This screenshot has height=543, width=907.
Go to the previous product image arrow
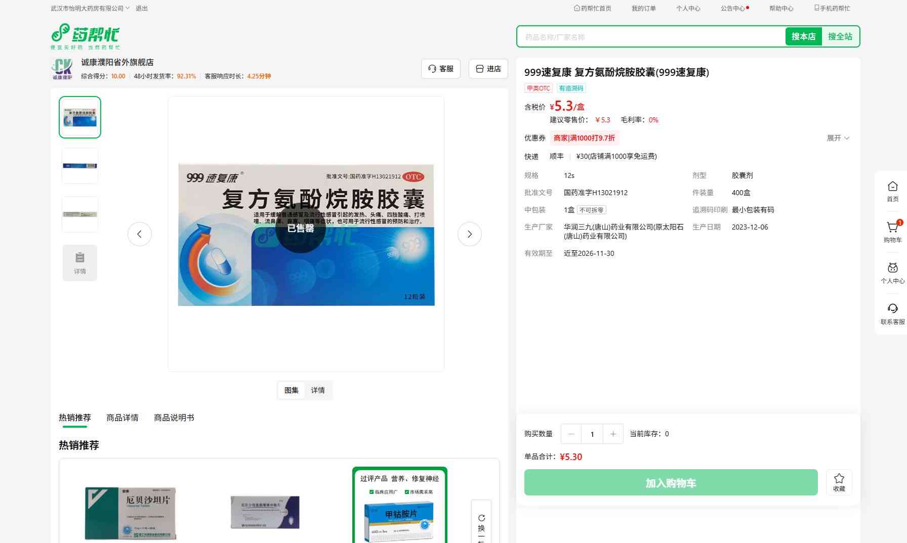click(140, 234)
